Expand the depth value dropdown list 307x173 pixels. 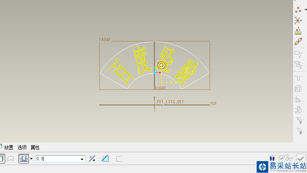pos(82,159)
